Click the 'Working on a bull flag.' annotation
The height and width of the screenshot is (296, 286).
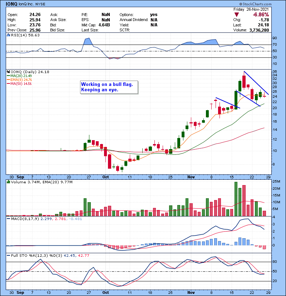[x=107, y=85]
